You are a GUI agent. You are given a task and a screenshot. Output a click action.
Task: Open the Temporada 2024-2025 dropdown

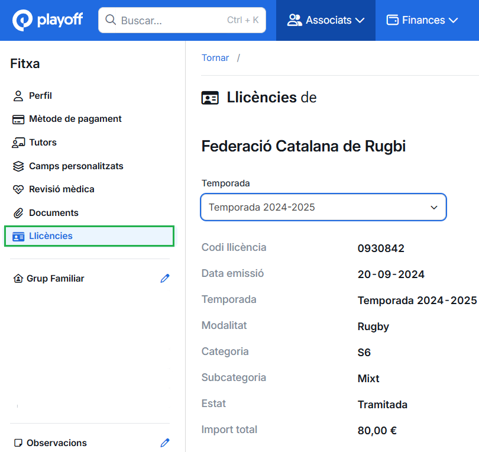tap(323, 207)
